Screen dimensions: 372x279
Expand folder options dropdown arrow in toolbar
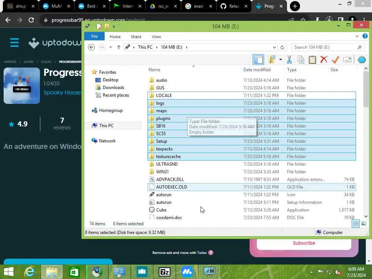coord(280,60)
